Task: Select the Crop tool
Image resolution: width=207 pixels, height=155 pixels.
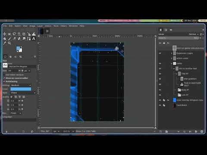Action: [x=24, y=34]
